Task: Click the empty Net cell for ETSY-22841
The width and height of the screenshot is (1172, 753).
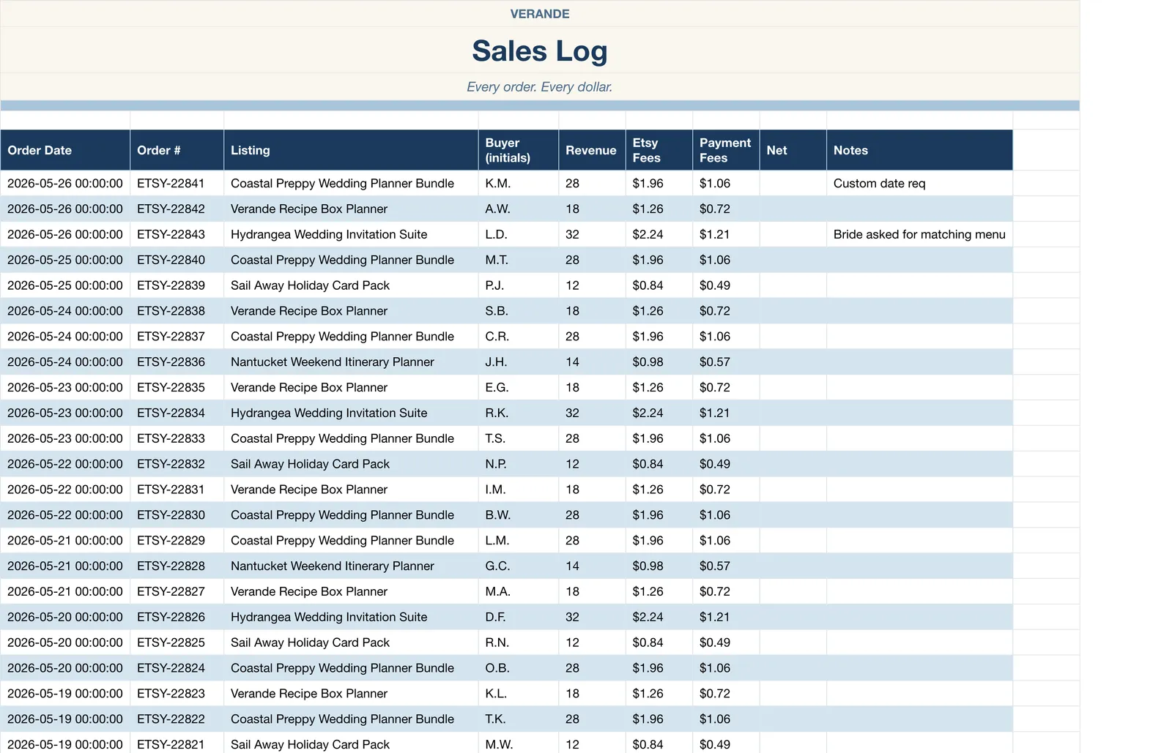Action: [x=793, y=183]
